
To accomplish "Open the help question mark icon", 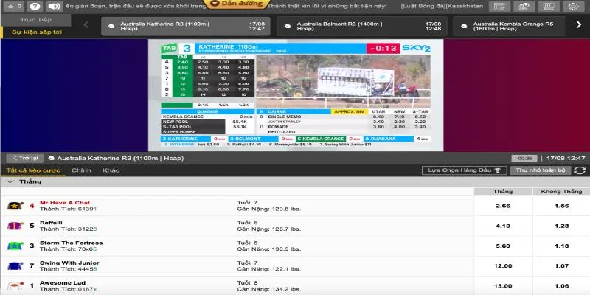I will point(35,7).
